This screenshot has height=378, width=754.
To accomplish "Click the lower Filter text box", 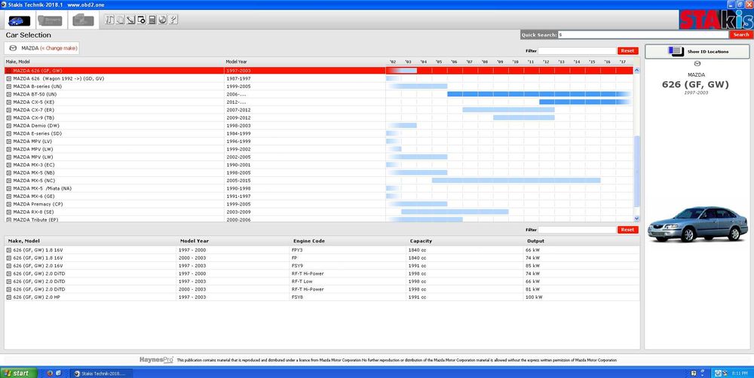I will (577, 230).
